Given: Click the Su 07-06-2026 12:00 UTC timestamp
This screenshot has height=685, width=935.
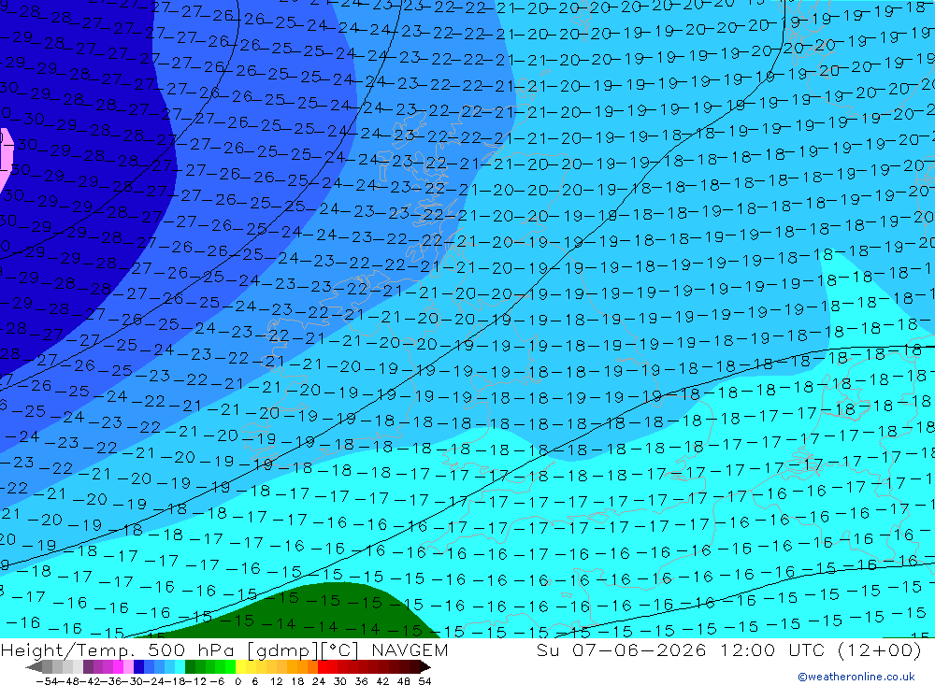Looking at the screenshot, I should tap(728, 649).
